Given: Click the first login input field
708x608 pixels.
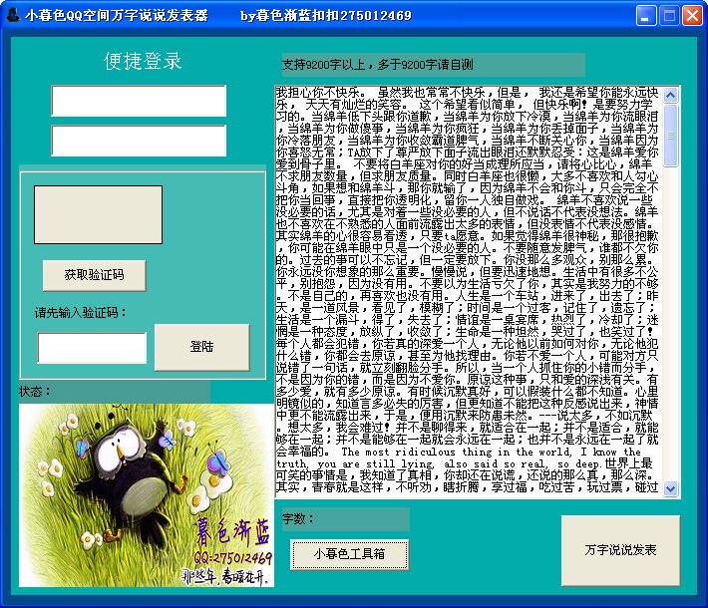Looking at the screenshot, I should tap(139, 101).
